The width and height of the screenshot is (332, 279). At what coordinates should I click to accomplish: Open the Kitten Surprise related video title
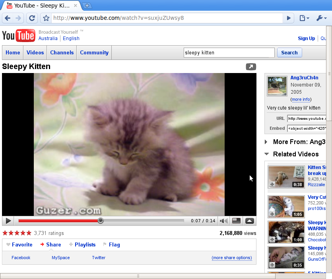tap(317, 170)
